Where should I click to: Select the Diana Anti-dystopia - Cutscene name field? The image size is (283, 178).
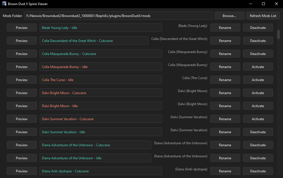pyautogui.click(x=101, y=171)
